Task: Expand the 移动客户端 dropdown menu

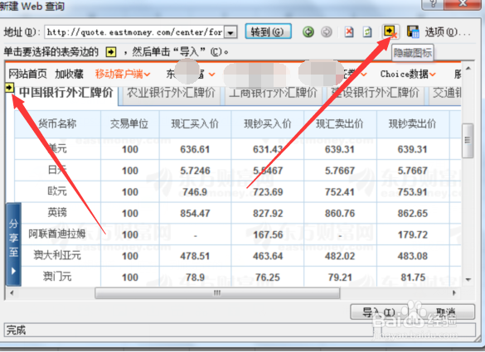Action: click(x=147, y=75)
